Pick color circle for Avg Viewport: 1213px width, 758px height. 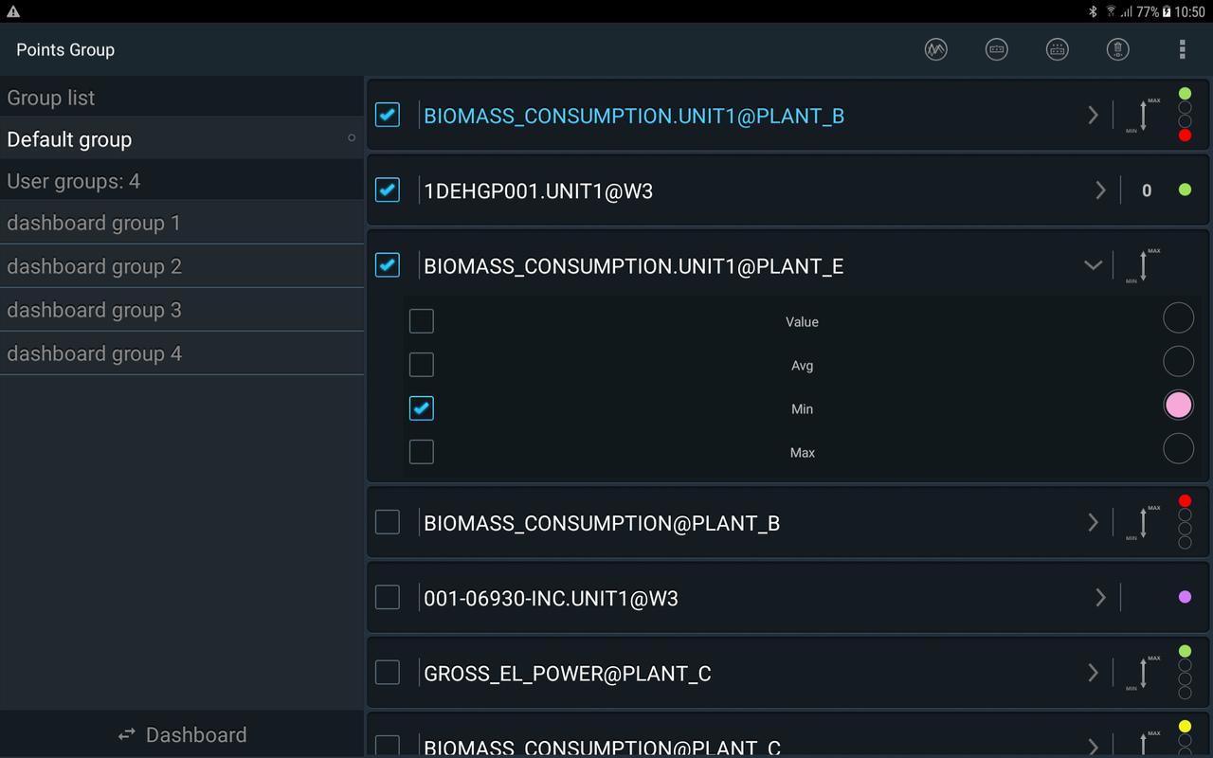tap(1178, 361)
